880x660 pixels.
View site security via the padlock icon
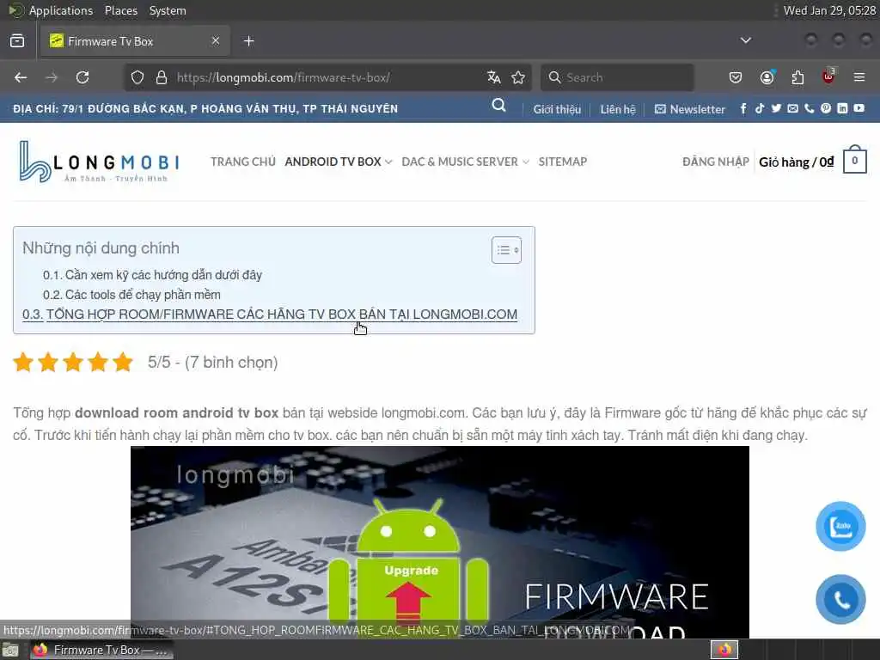(x=162, y=77)
